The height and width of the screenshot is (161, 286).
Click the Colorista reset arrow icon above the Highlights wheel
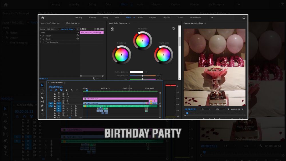pos(174,29)
